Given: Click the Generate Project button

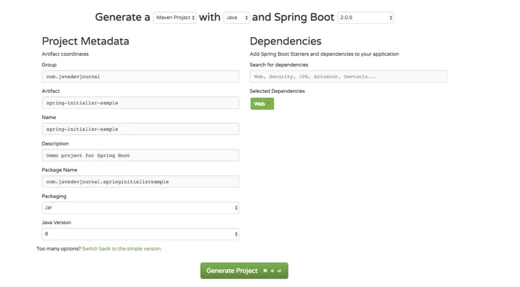Looking at the screenshot, I should 244,271.
